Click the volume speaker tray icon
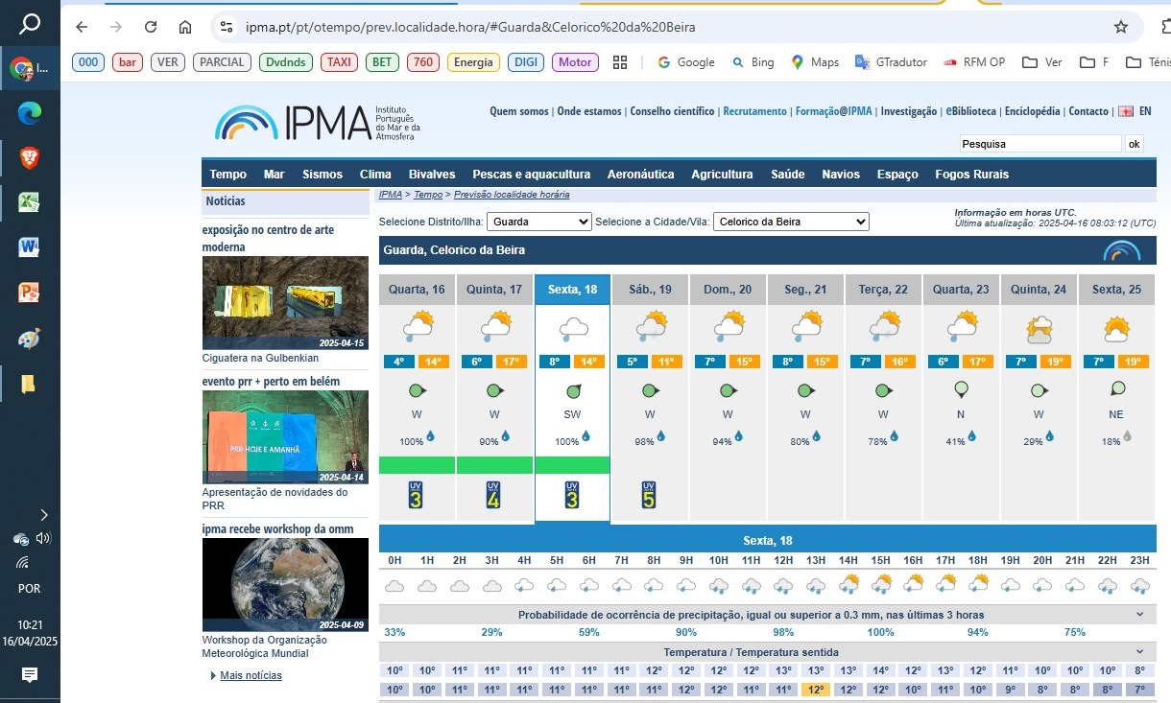 [x=43, y=538]
